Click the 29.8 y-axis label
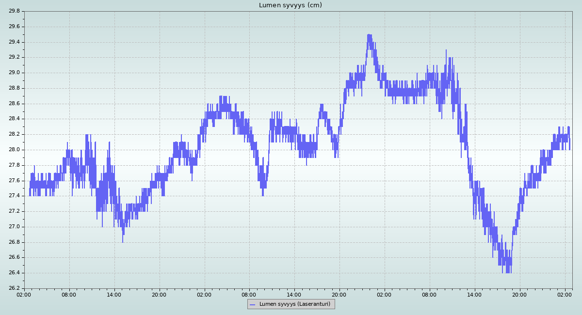This screenshot has width=582, height=315. pos(14,11)
